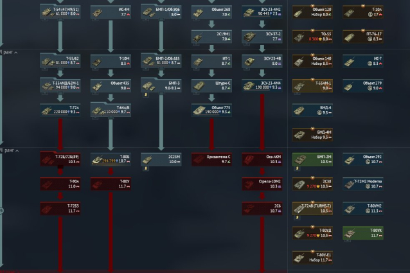The height and width of the screenshot is (273, 410).
Task: Select the squadron vehicle БМП-2М
Action: [313, 159]
